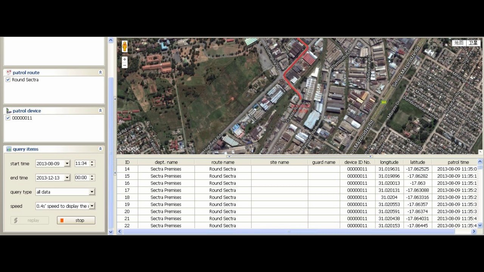Select table row with ID 14

pos(297,169)
